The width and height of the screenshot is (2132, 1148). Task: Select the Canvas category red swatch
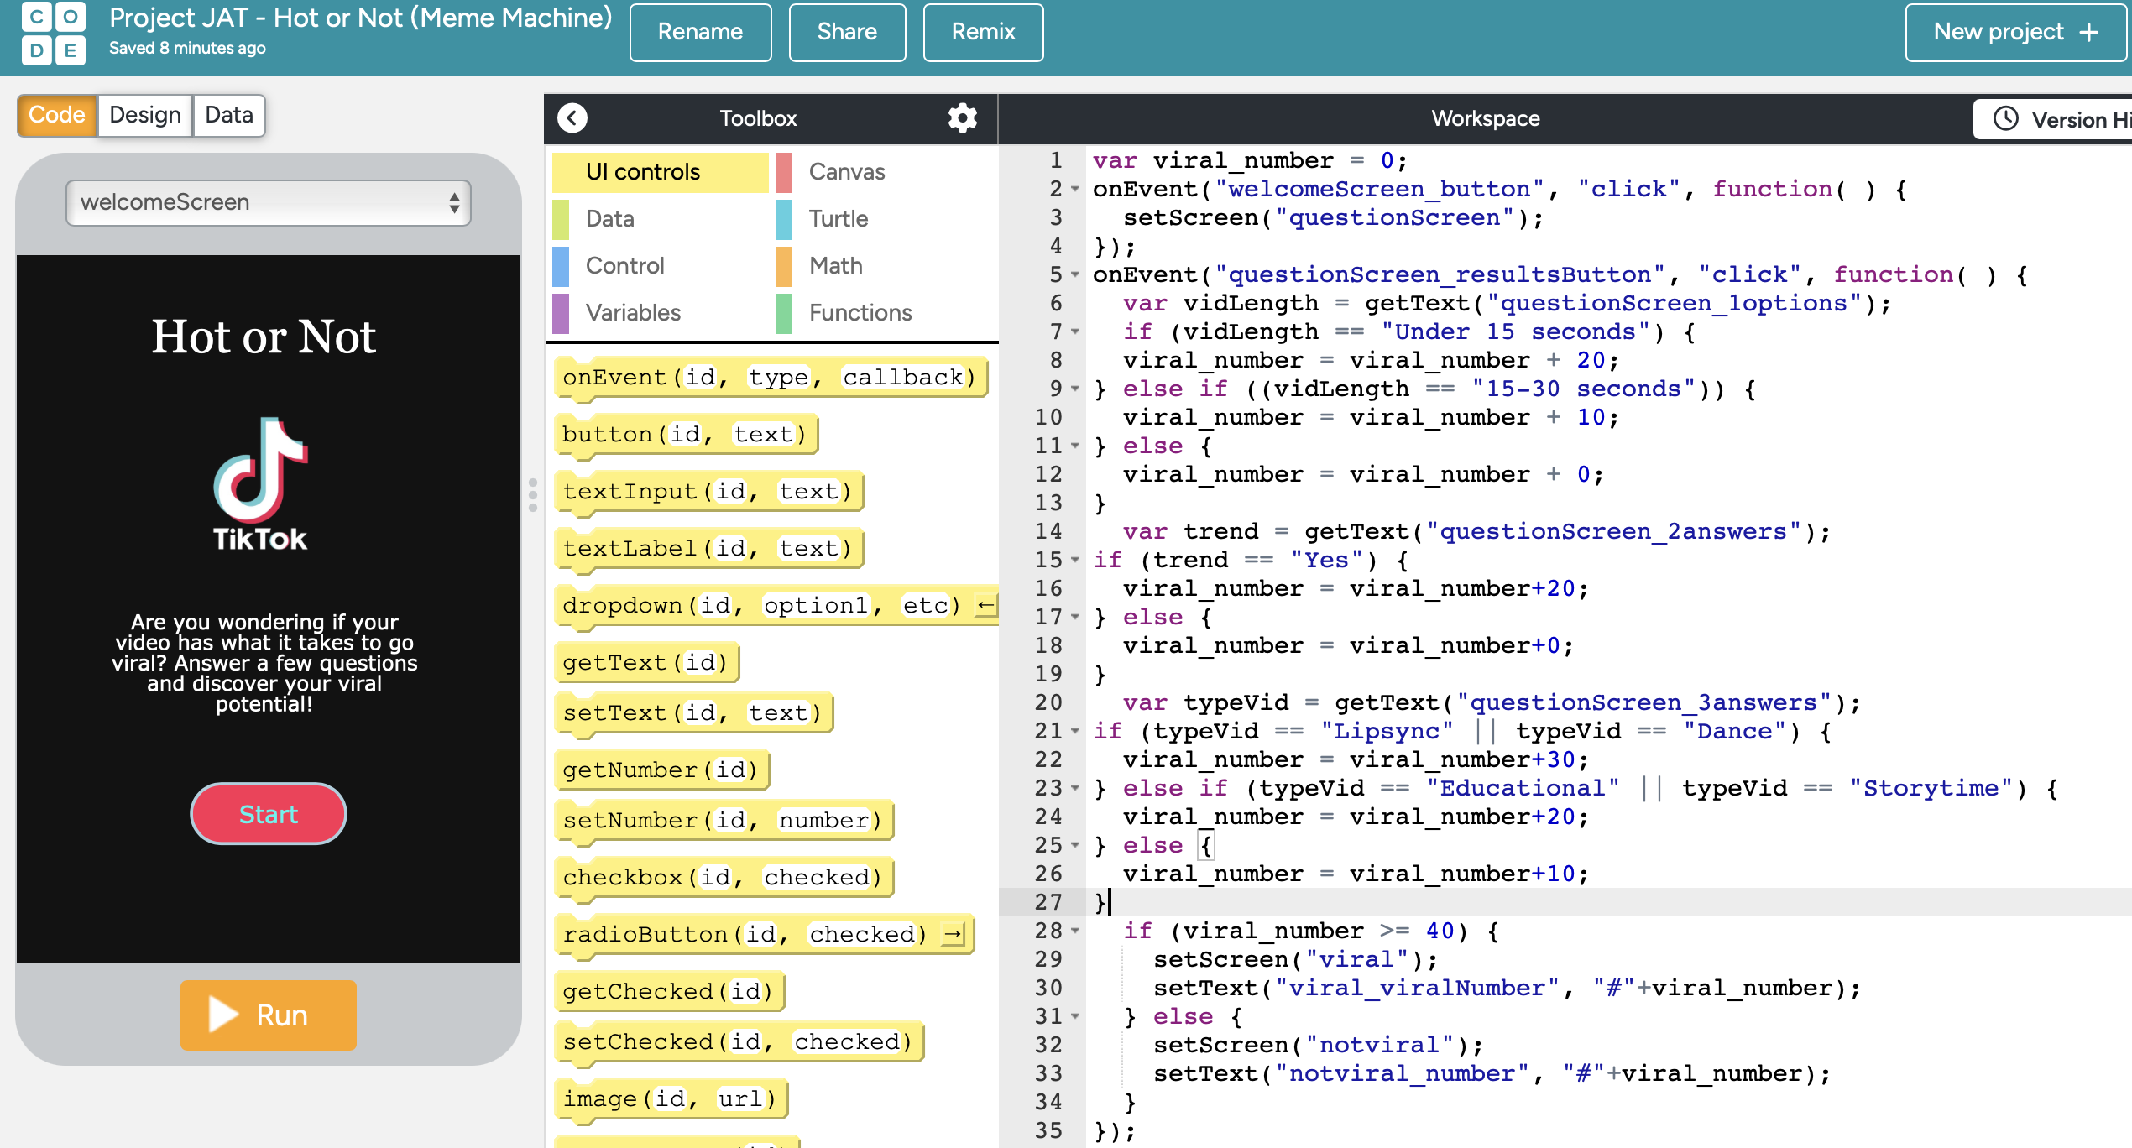[x=784, y=172]
